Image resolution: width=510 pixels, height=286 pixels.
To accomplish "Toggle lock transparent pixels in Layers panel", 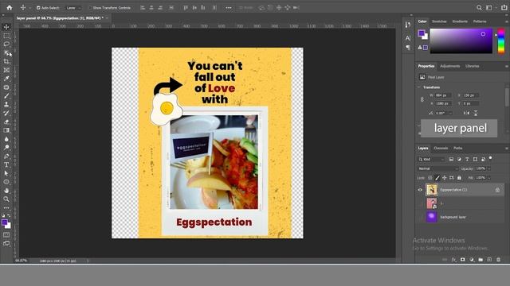I will pyautogui.click(x=430, y=178).
